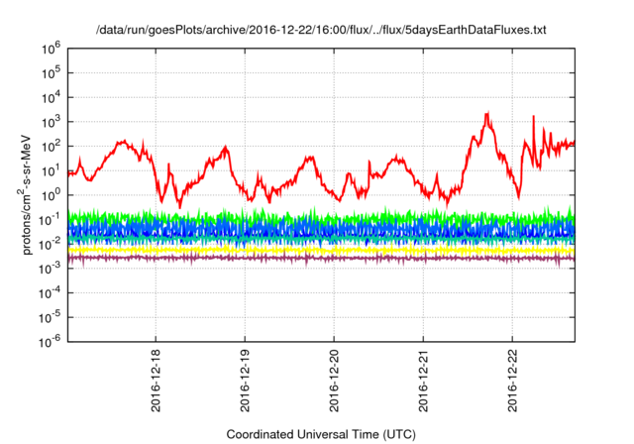Click the 10^2 y-axis tick label
This screenshot has width=634, height=444.
pos(51,147)
